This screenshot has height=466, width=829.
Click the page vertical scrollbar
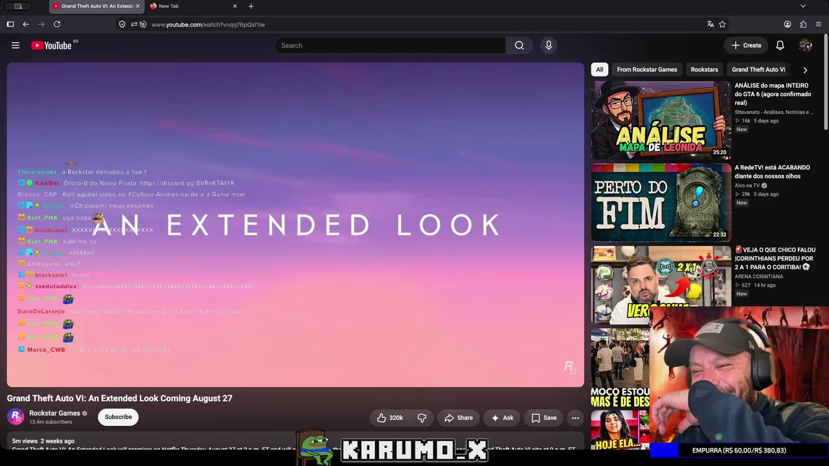coord(826,82)
